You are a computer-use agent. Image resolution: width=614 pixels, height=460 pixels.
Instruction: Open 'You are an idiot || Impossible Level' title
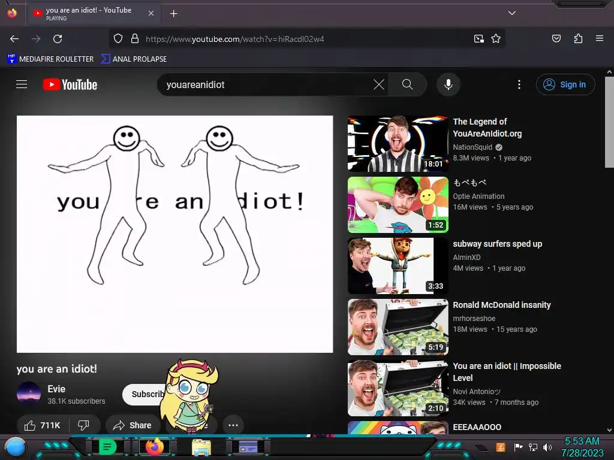(507, 372)
